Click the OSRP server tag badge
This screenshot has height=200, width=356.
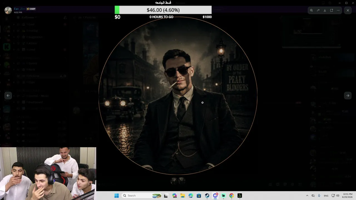pyautogui.click(x=31, y=9)
